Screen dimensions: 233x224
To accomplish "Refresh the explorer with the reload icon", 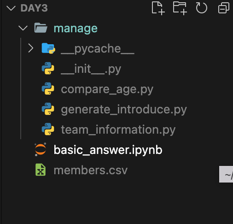I will click(201, 8).
